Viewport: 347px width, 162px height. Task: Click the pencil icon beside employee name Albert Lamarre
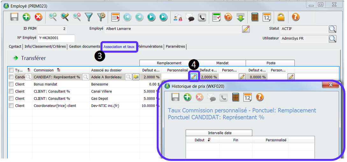(246, 29)
